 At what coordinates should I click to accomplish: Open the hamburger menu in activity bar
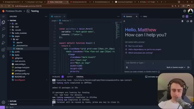(x=3, y=16)
